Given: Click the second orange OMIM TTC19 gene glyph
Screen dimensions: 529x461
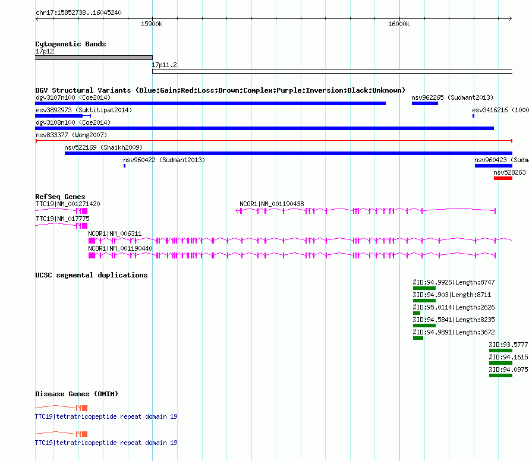Looking at the screenshot, I should (x=61, y=434).
